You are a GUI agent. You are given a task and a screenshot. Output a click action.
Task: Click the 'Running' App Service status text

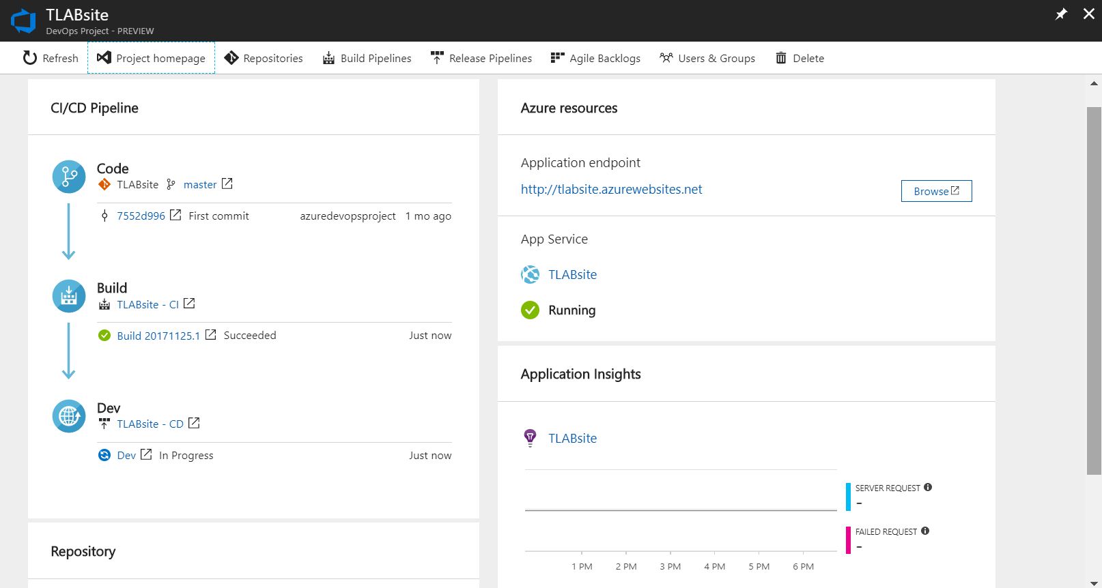571,310
